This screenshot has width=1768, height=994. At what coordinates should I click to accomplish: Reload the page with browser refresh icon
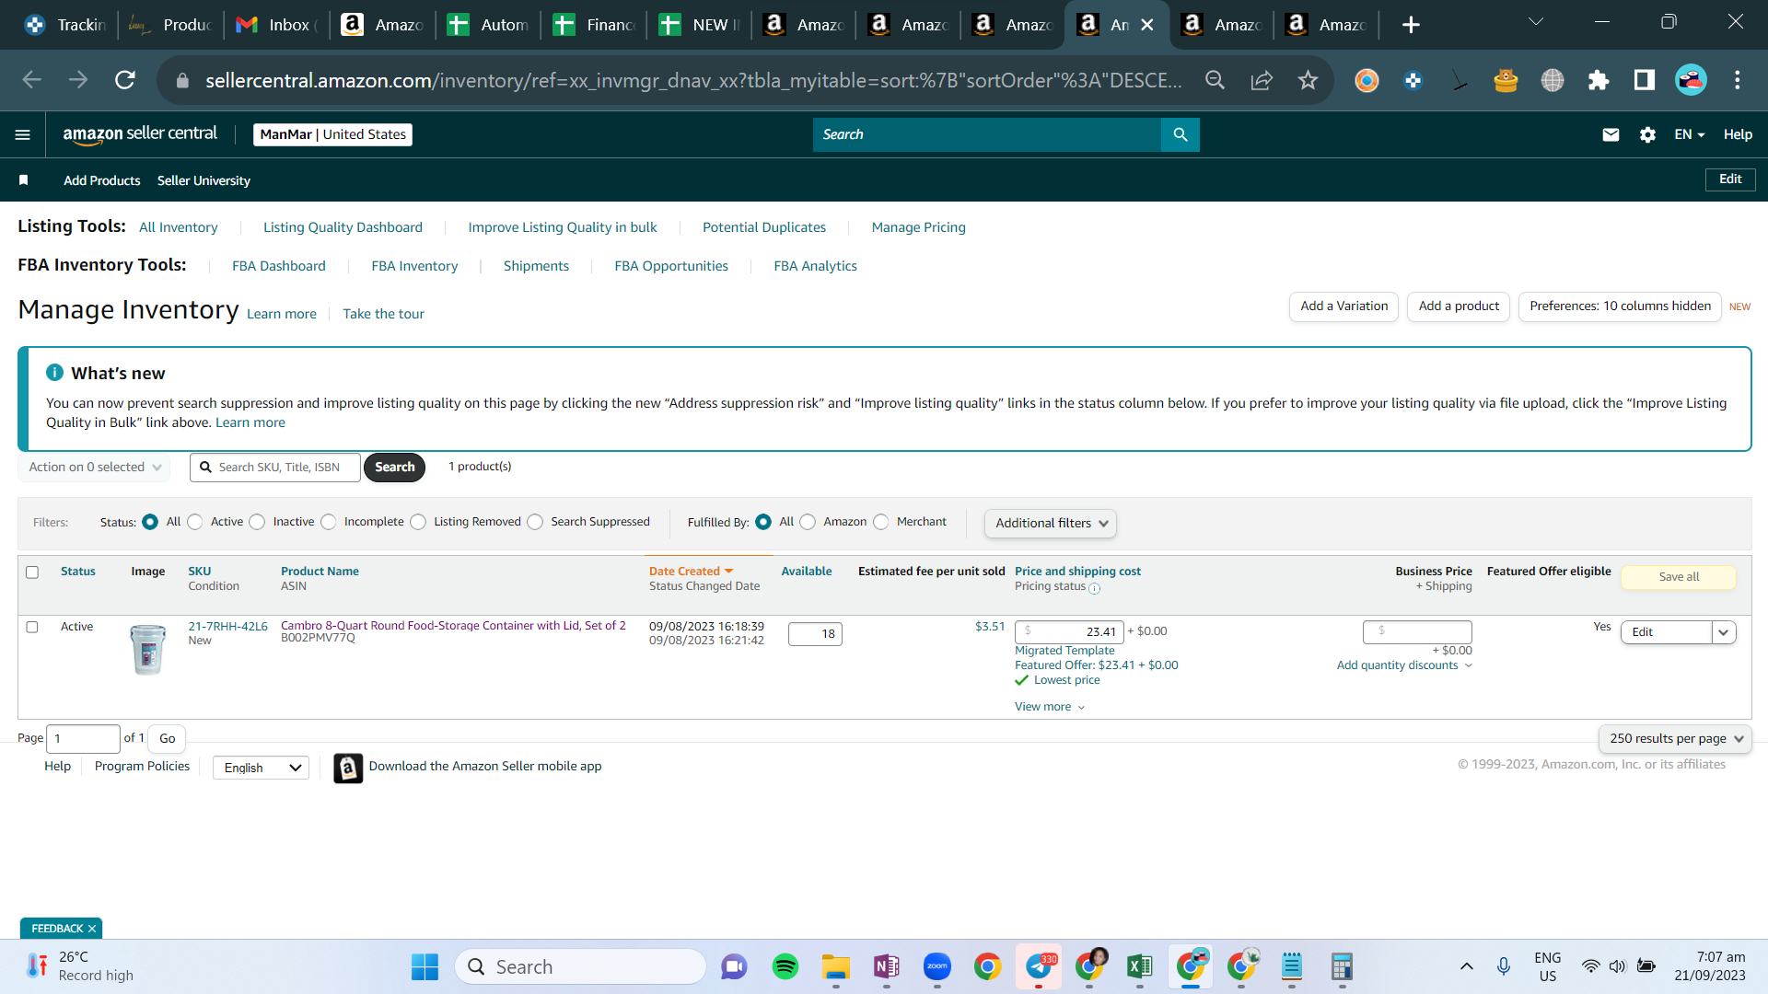click(125, 80)
